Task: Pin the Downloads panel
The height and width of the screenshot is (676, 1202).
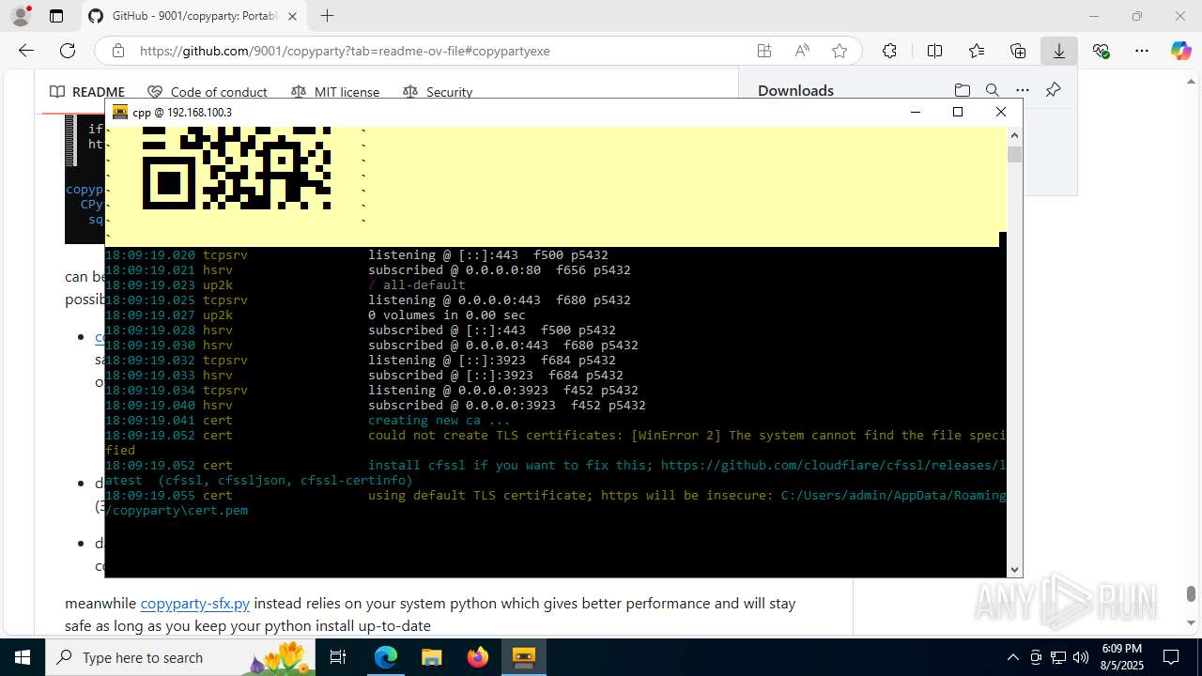Action: (x=1053, y=90)
